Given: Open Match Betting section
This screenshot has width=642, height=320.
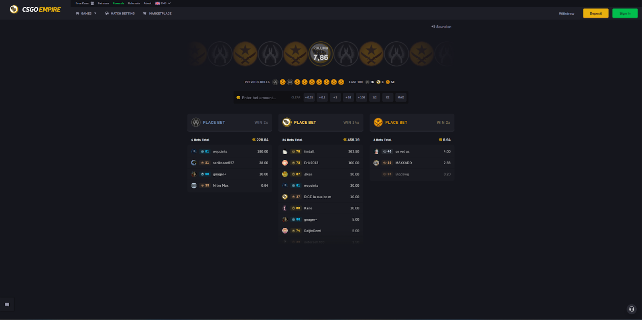Looking at the screenshot, I should point(120,14).
